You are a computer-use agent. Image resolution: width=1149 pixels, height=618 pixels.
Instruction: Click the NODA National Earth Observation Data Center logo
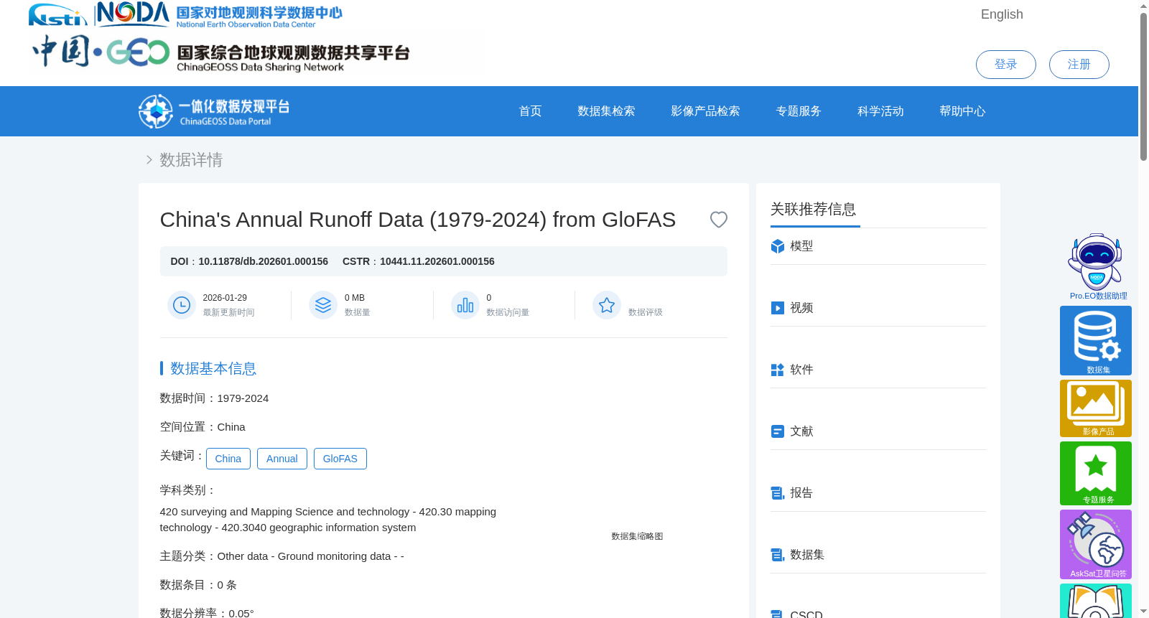pos(219,14)
